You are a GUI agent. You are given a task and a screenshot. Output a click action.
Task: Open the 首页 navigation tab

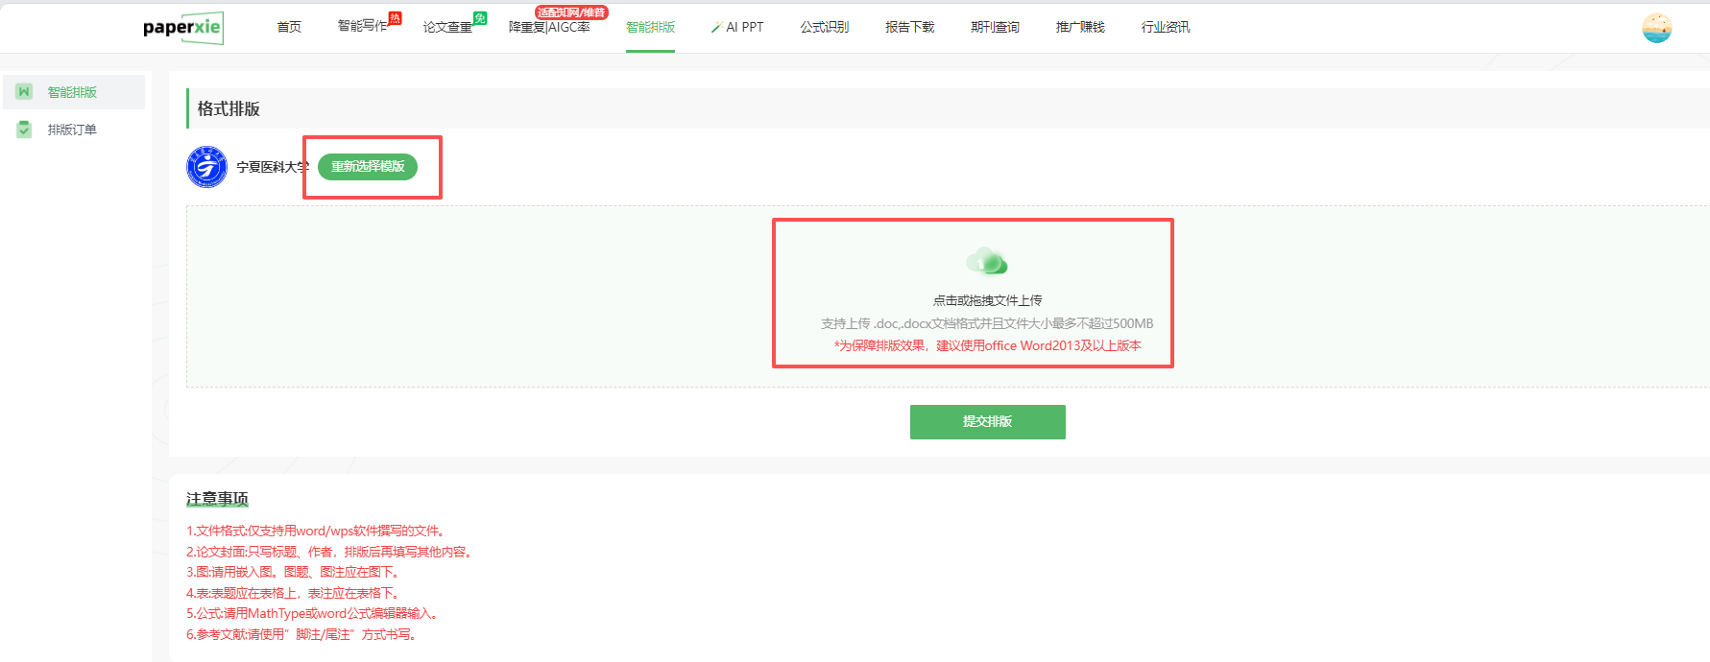pyautogui.click(x=289, y=27)
